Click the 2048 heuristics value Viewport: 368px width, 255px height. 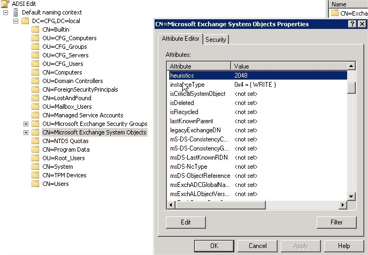click(x=241, y=76)
